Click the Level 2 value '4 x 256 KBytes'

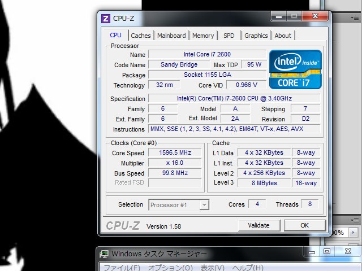click(x=264, y=173)
